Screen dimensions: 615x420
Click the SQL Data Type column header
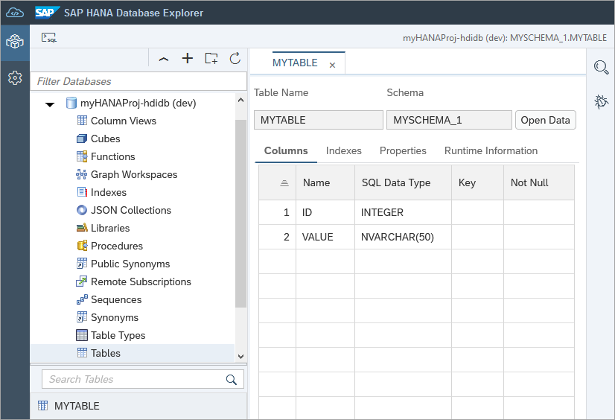(403, 182)
